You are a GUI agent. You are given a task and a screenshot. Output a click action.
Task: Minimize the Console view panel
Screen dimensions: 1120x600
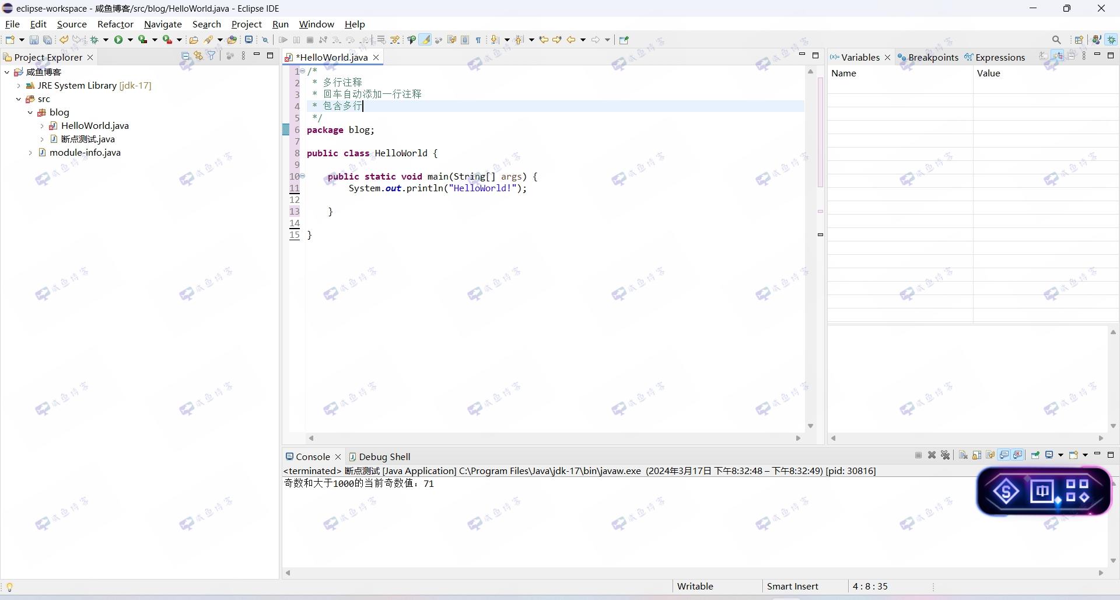pos(1097,454)
